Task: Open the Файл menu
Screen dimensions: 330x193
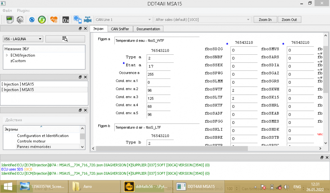Action: click(x=7, y=11)
